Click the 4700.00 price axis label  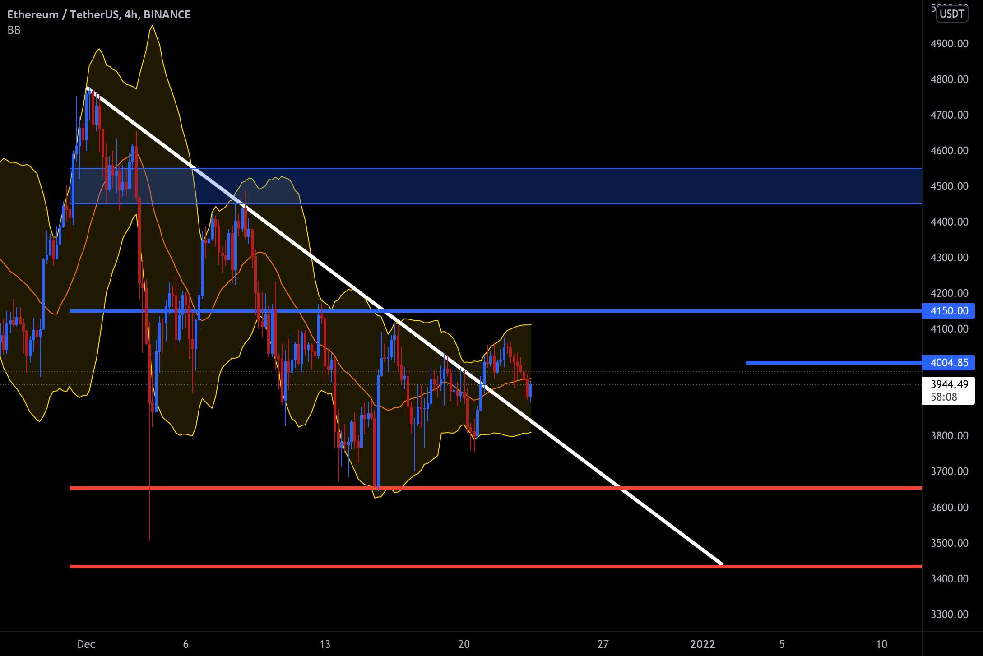click(x=949, y=115)
